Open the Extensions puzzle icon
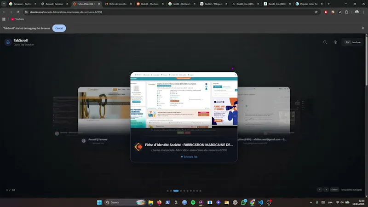Viewport: 368px width, 207px height. point(347,12)
